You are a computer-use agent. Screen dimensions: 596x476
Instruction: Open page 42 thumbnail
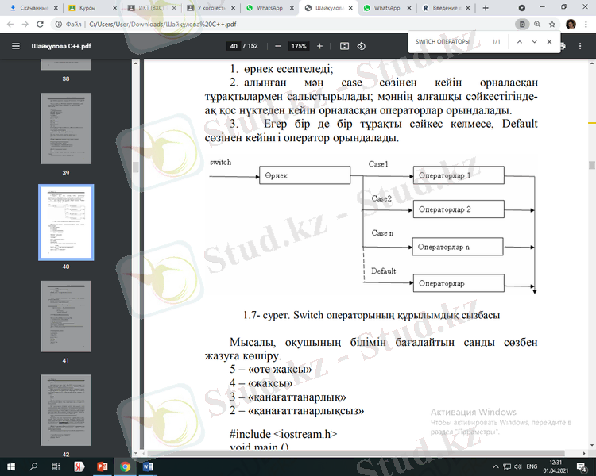pos(66,410)
